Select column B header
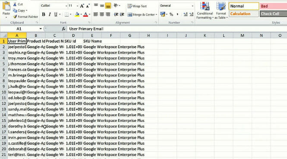The image size is (287, 159). 36,35
